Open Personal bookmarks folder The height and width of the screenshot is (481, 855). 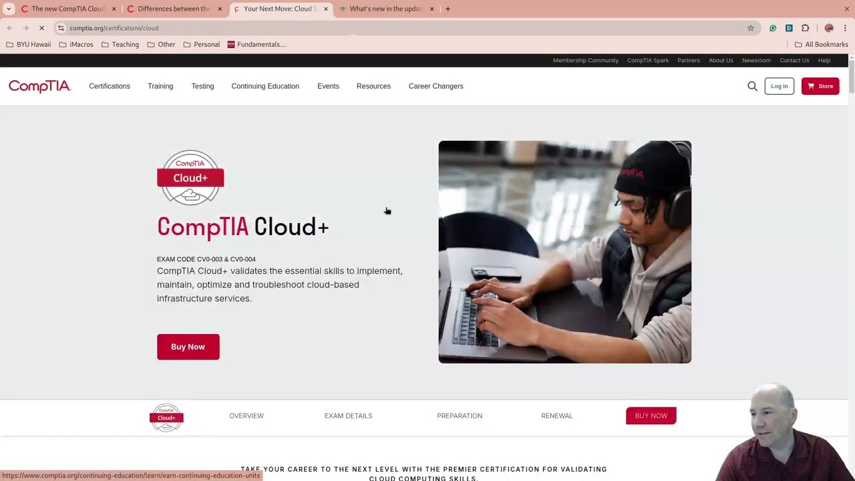[x=202, y=44]
